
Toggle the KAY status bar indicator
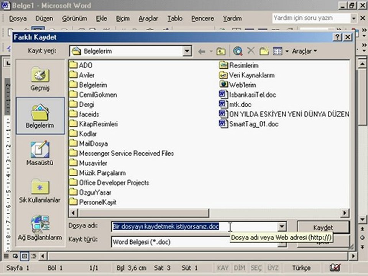click(223, 268)
